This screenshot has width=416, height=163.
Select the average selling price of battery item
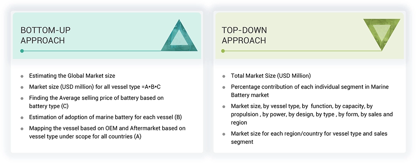(96, 102)
